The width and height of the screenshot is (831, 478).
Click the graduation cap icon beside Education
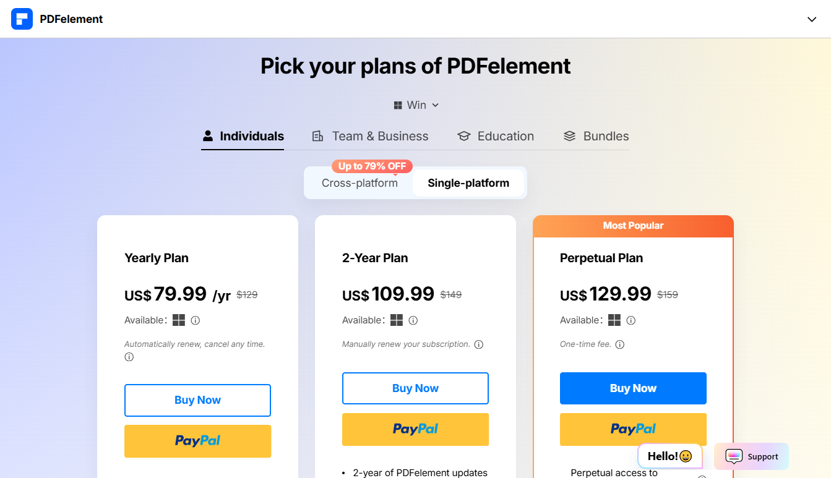pos(464,135)
